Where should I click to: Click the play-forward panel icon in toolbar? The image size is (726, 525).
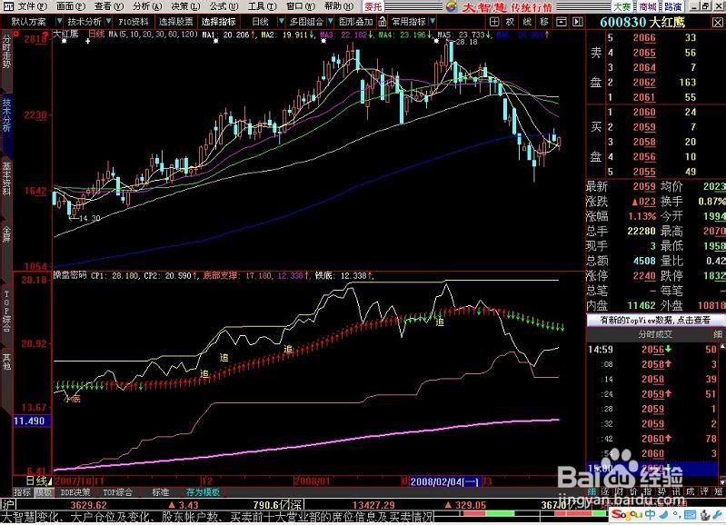click(x=577, y=22)
